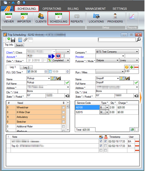Open the trip Viewer icon
Viewport: 145px width, 171px height.
(x=9, y=18)
